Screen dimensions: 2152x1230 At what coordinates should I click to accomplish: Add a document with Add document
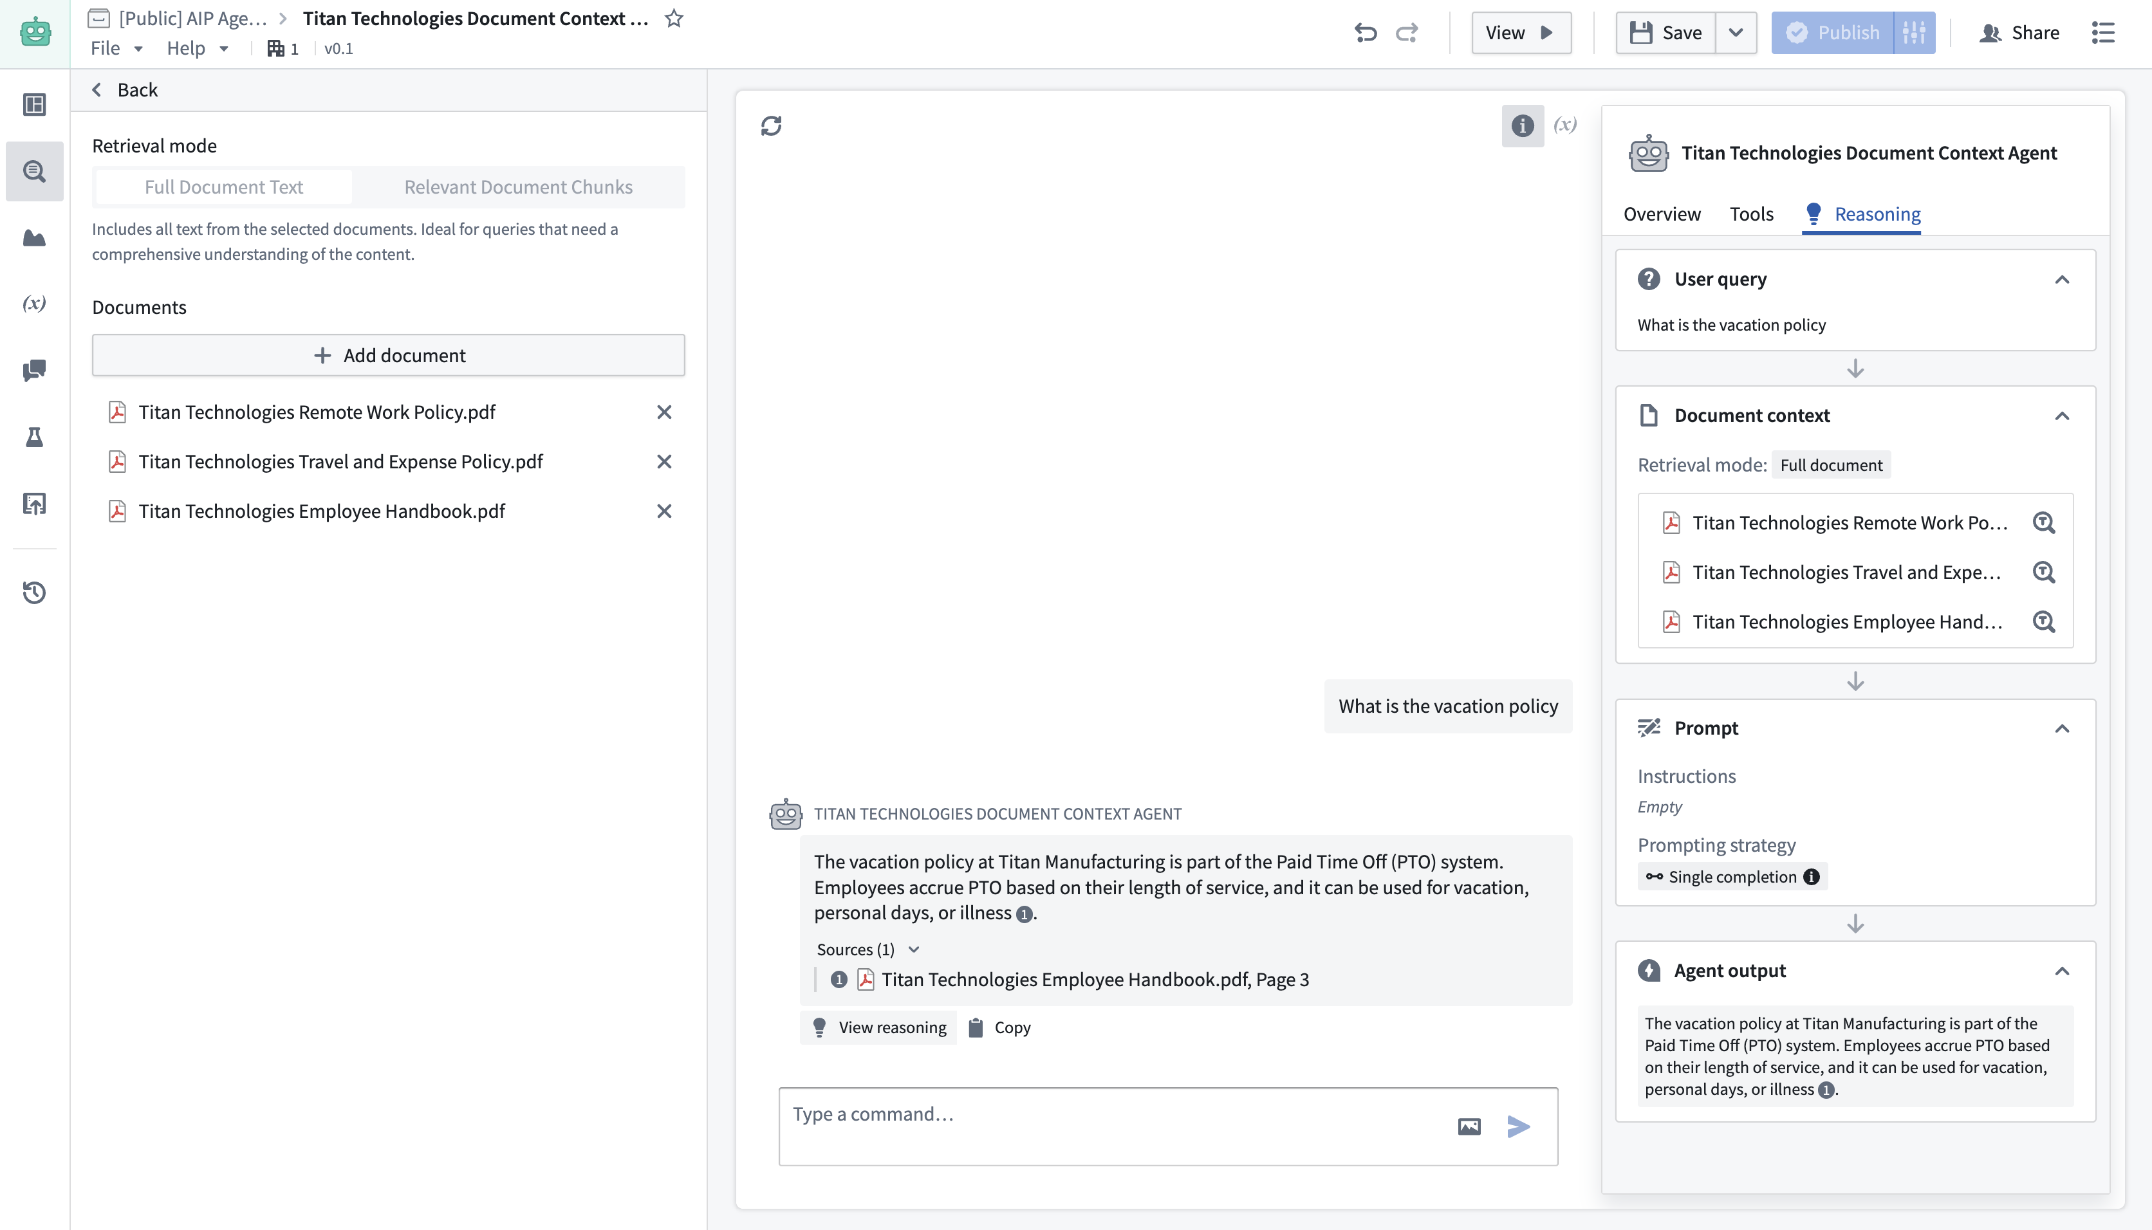click(389, 355)
